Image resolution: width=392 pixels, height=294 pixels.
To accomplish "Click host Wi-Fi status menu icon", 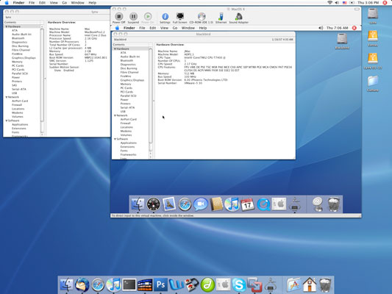I will (329, 2).
